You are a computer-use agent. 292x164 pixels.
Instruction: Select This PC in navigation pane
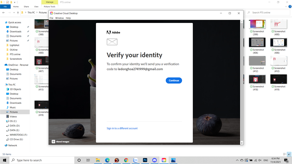(x=12, y=85)
